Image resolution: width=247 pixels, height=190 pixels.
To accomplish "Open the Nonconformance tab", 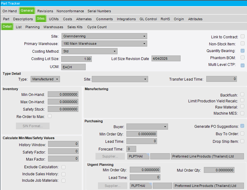I will pyautogui.click(x=70, y=11).
